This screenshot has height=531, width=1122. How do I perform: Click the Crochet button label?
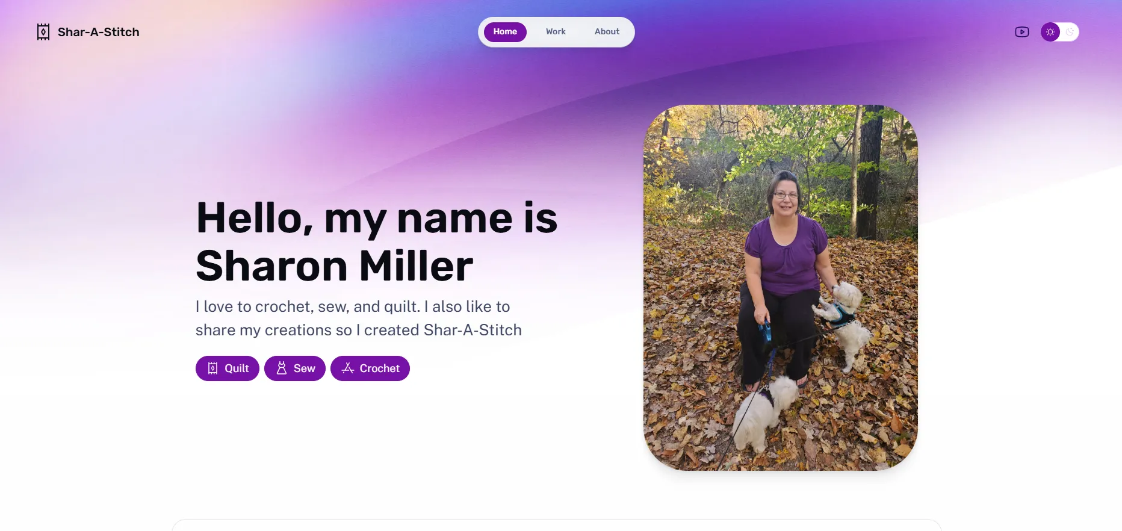380,368
